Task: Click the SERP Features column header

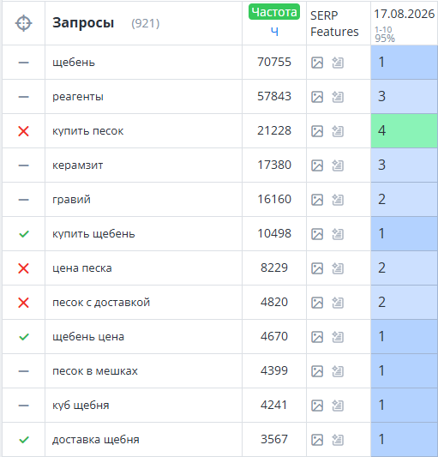Action: coord(334,24)
